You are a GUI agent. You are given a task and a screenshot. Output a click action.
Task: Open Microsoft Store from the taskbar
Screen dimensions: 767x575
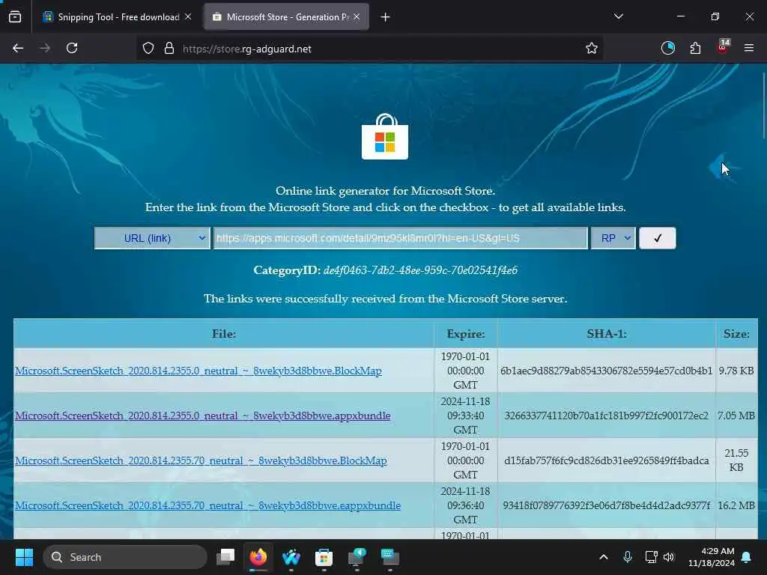coord(324,557)
